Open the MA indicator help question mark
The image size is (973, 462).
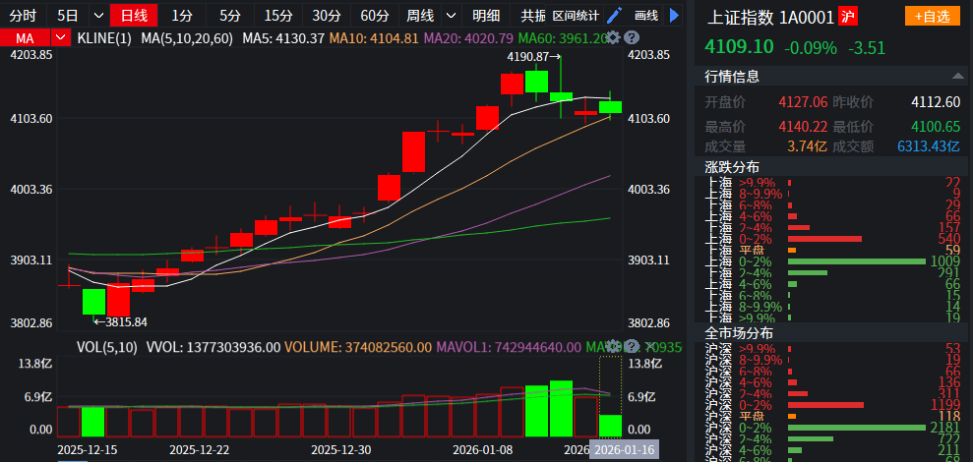[x=632, y=37]
